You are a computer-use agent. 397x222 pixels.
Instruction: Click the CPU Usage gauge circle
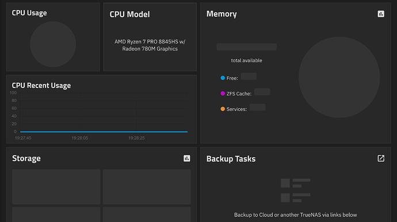click(53, 44)
